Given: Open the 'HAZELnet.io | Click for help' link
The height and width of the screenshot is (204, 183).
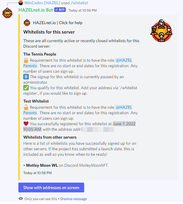Looking at the screenshot, I should [x=58, y=23].
